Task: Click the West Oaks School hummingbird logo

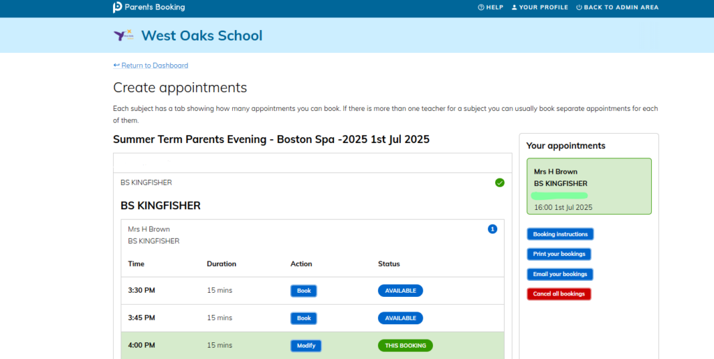Action: pos(123,35)
